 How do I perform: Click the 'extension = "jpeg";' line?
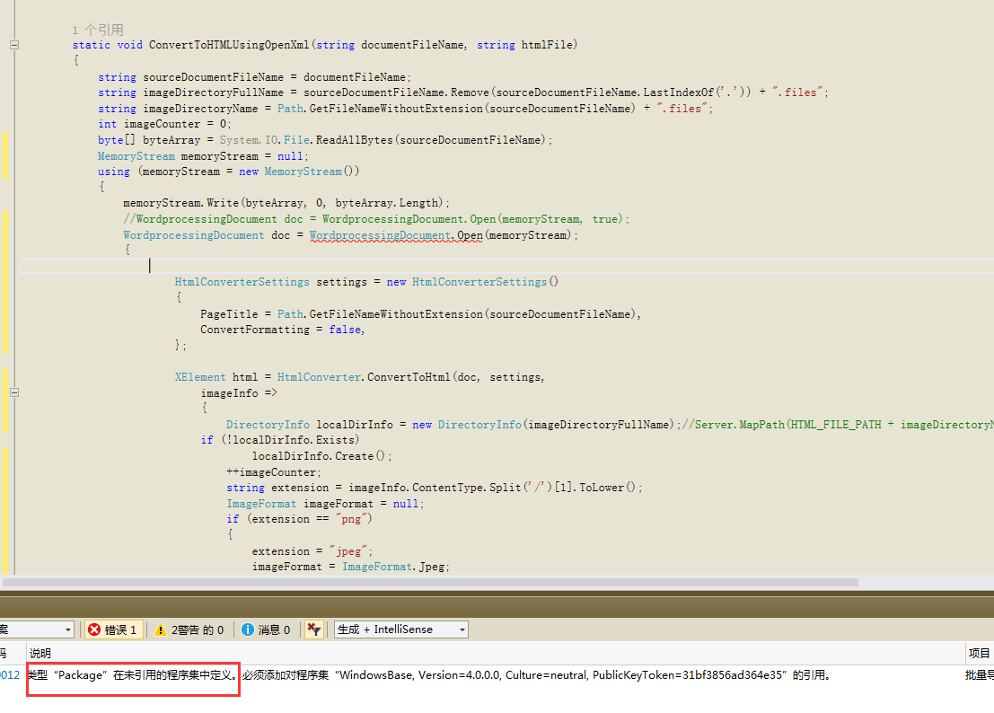312,551
